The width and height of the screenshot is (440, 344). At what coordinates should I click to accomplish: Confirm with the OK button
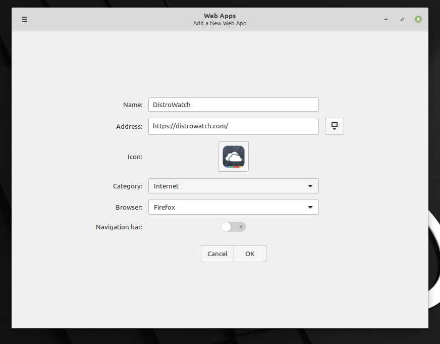[250, 254]
